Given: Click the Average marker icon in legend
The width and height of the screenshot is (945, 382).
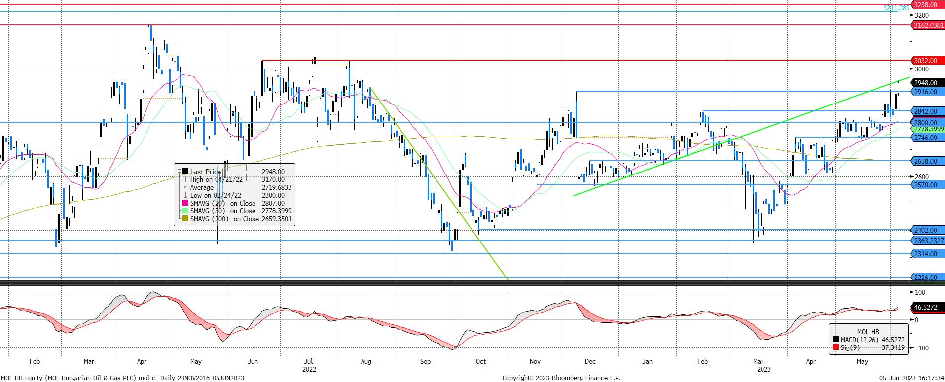Looking at the screenshot, I should point(185,187).
